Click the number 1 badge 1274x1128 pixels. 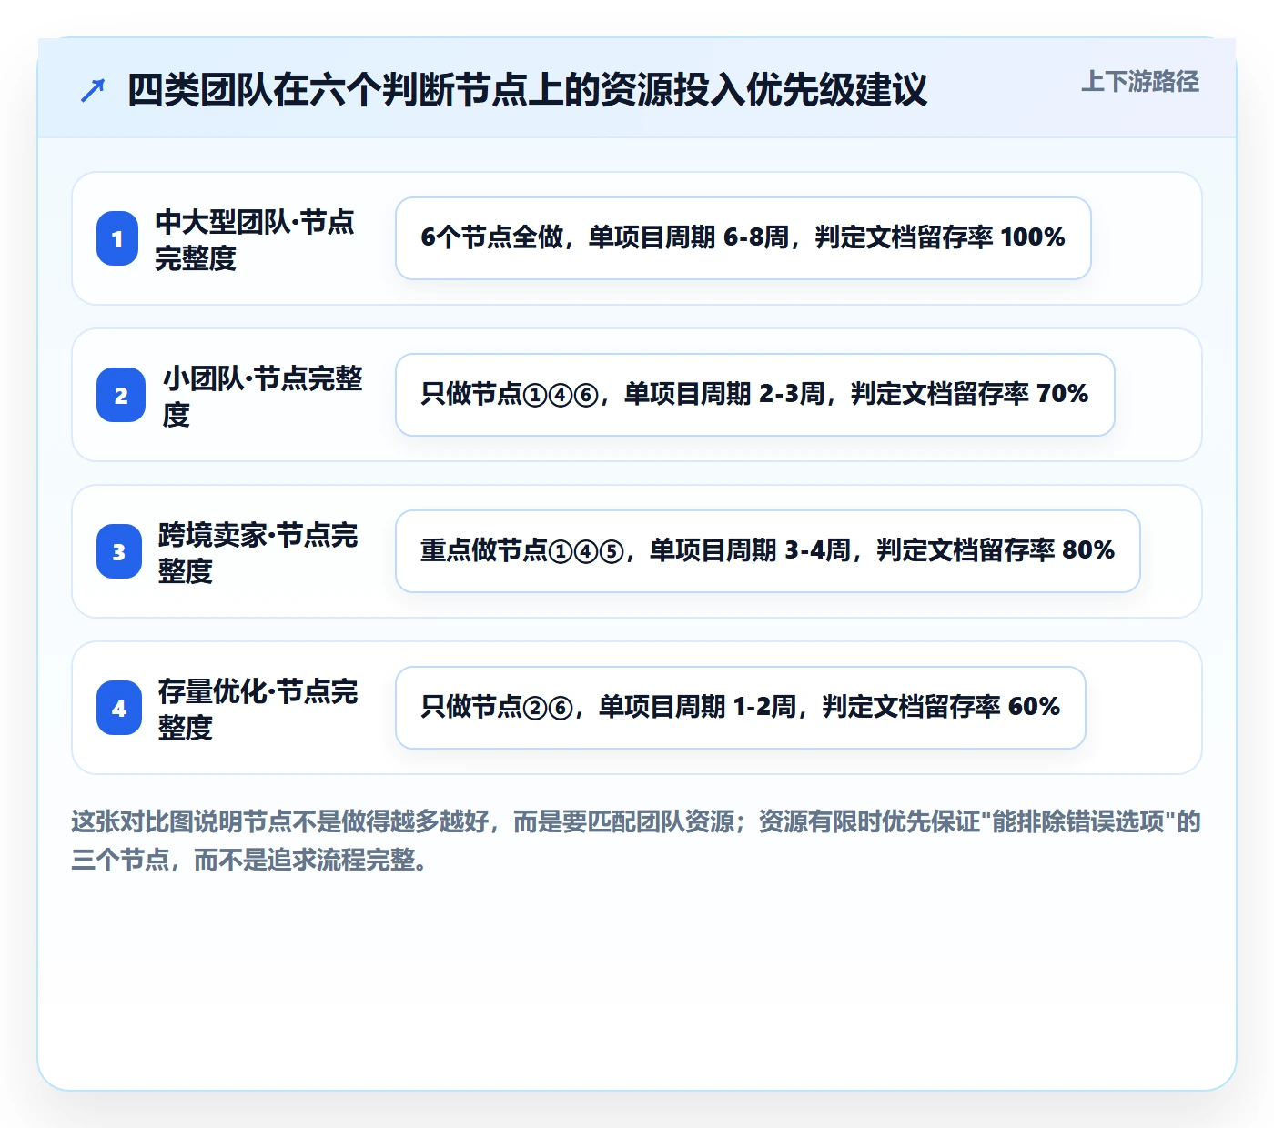(117, 238)
